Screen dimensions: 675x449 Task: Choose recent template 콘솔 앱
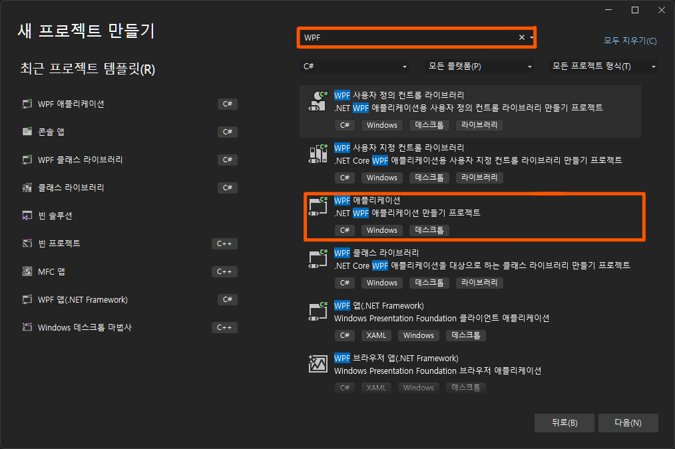click(129, 132)
